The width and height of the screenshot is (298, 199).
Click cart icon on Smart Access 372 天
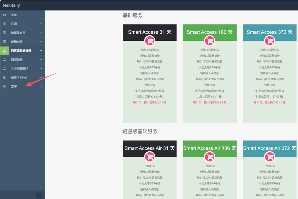pos(269,41)
